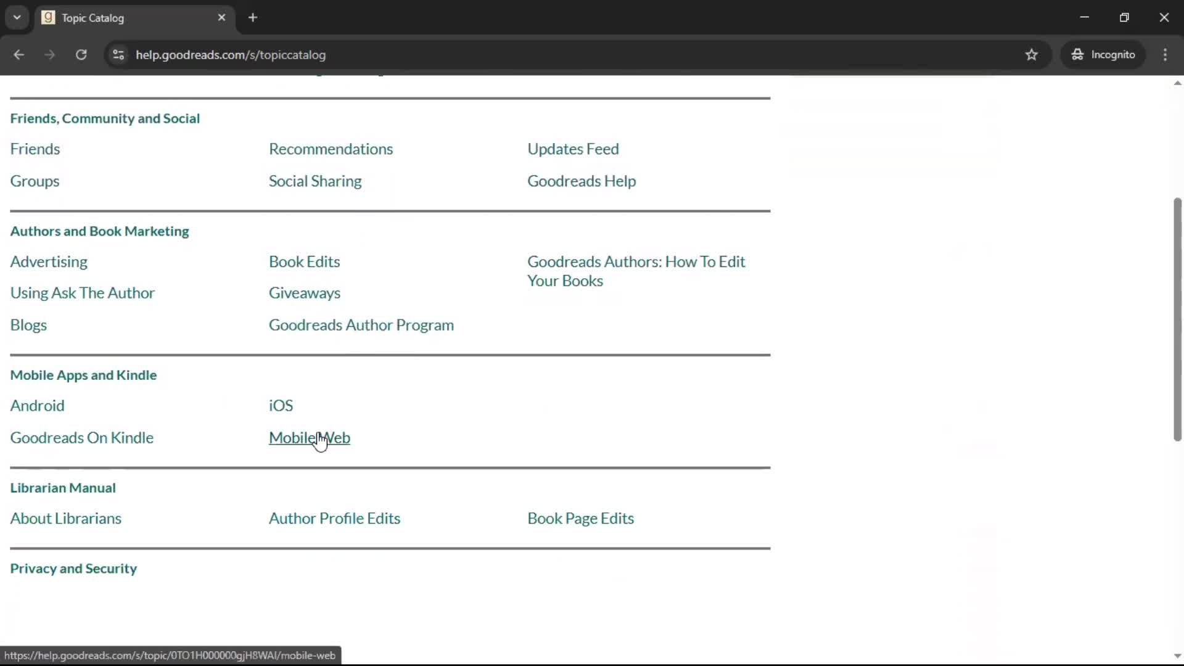
Task: Open the About Librarians topic
Action: coord(65,519)
